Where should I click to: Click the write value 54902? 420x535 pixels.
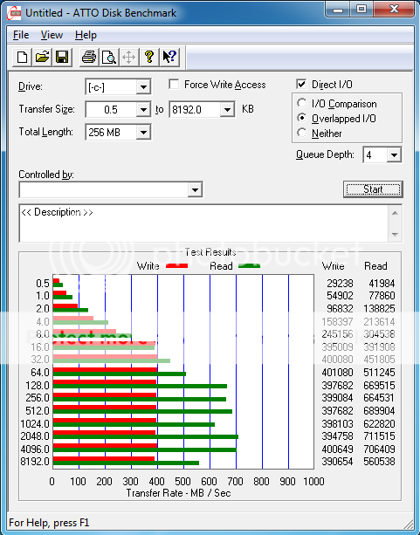(340, 296)
